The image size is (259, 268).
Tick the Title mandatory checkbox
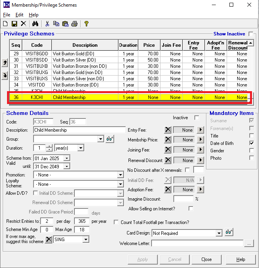(252, 136)
